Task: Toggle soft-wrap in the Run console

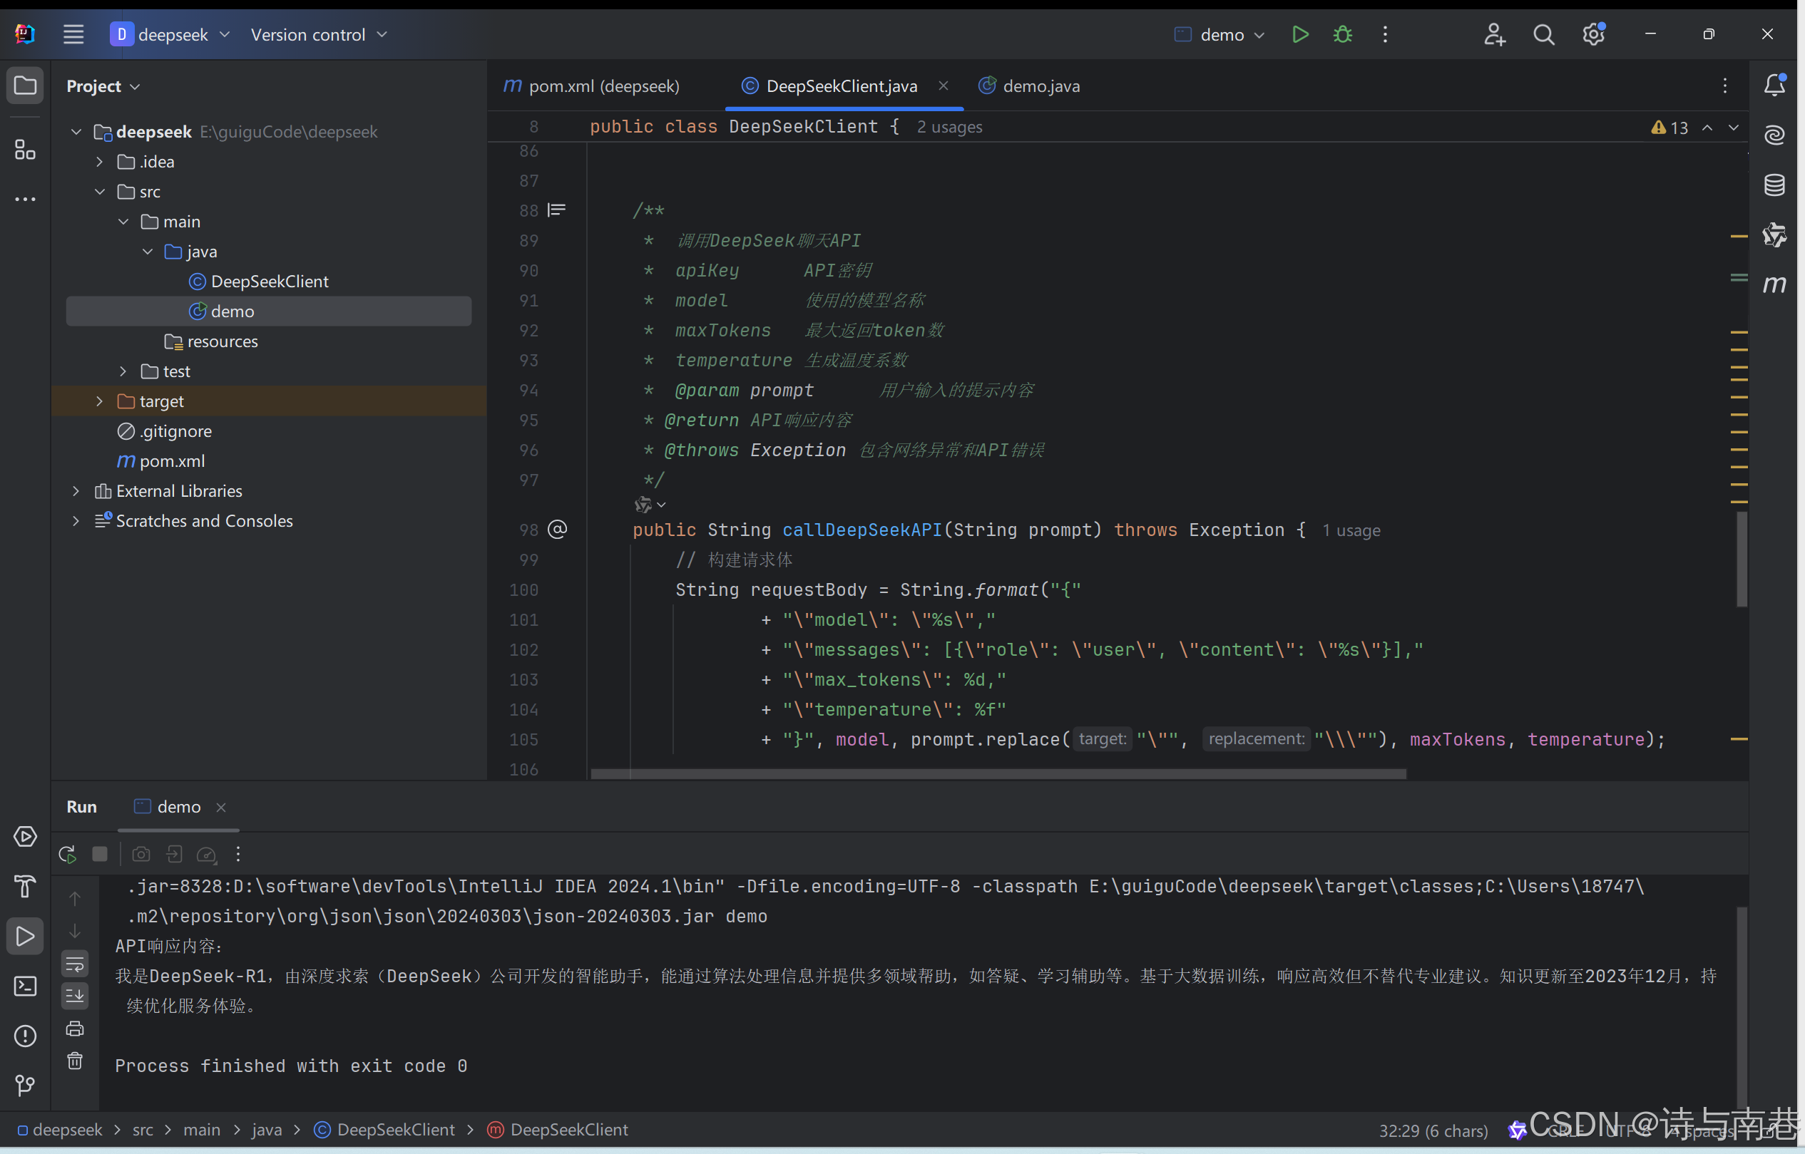Action: click(x=75, y=964)
